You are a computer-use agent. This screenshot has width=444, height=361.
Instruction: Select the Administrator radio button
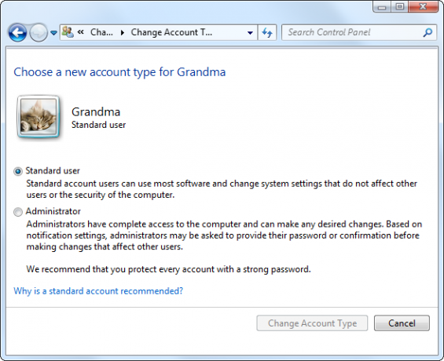18,212
